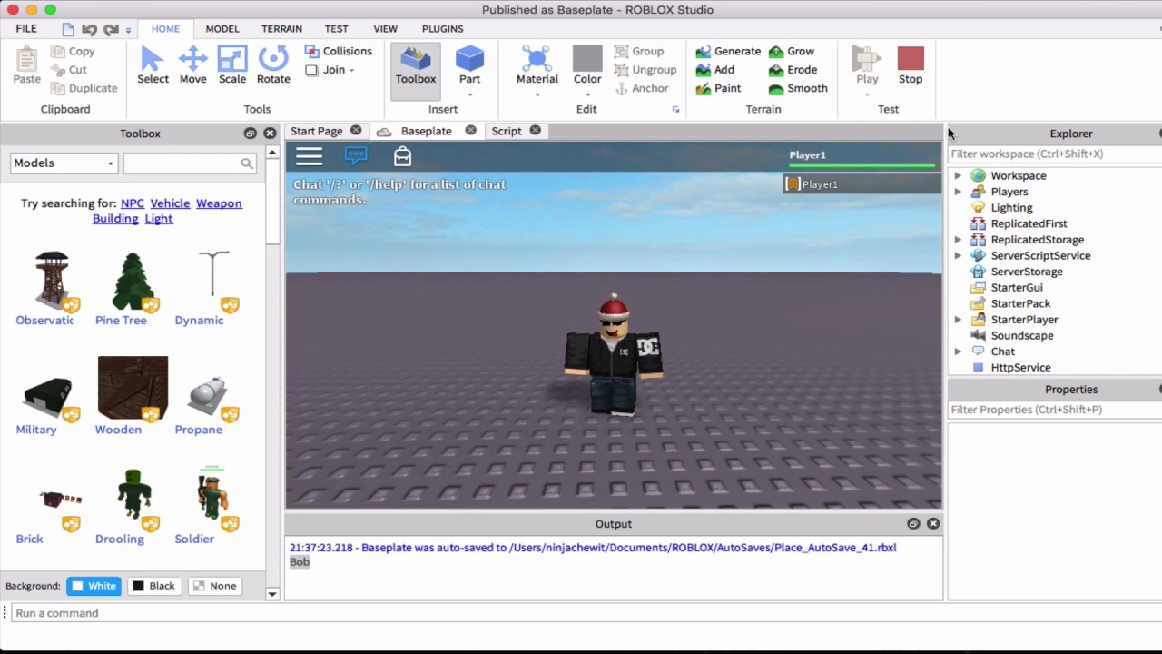Copy the selection with Copy

(73, 52)
